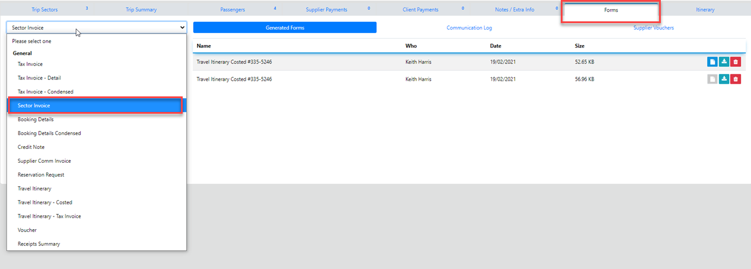This screenshot has height=269, width=751.
Task: Delete the first Travel Itinerary Costed form
Action: coord(735,62)
